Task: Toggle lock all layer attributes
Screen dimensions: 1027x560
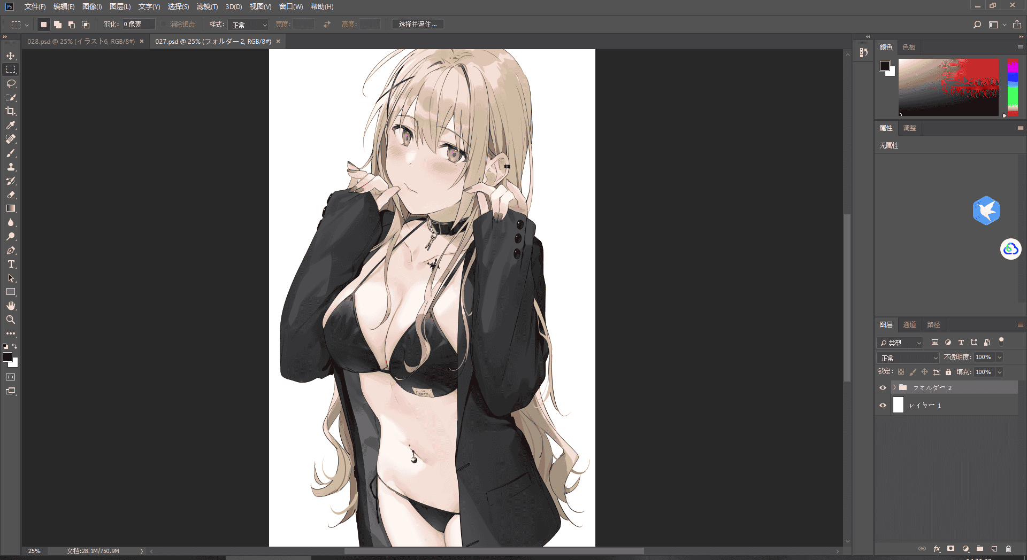Action: click(x=948, y=372)
